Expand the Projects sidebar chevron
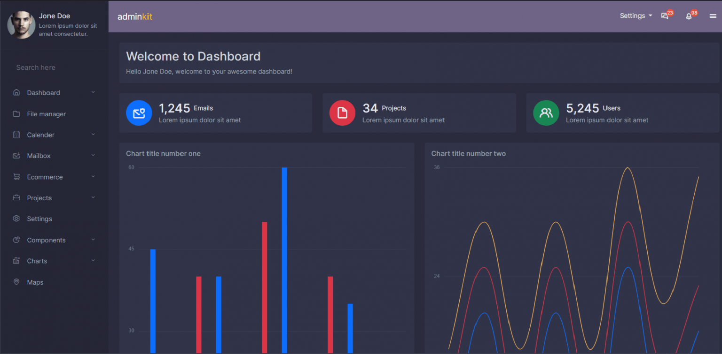 tap(93, 198)
